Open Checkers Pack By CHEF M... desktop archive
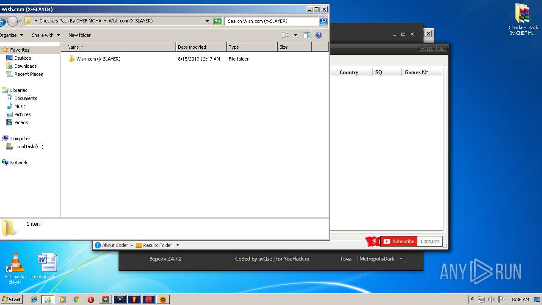The width and height of the screenshot is (542, 305). click(x=523, y=19)
